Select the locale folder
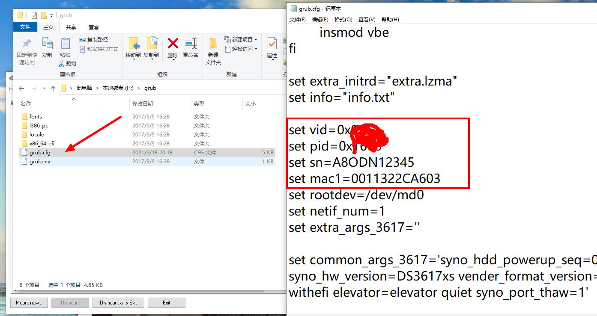This screenshot has height=316, width=597. (x=36, y=134)
